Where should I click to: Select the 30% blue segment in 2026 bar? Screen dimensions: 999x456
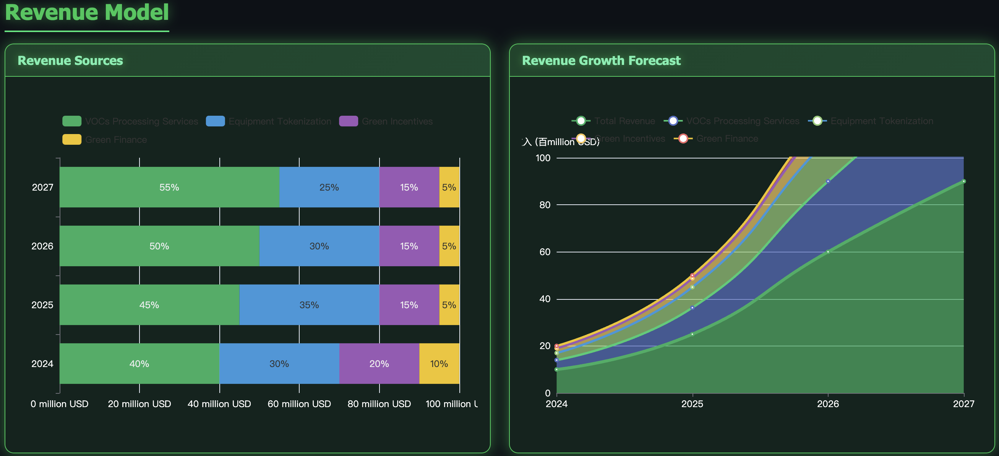click(x=319, y=246)
